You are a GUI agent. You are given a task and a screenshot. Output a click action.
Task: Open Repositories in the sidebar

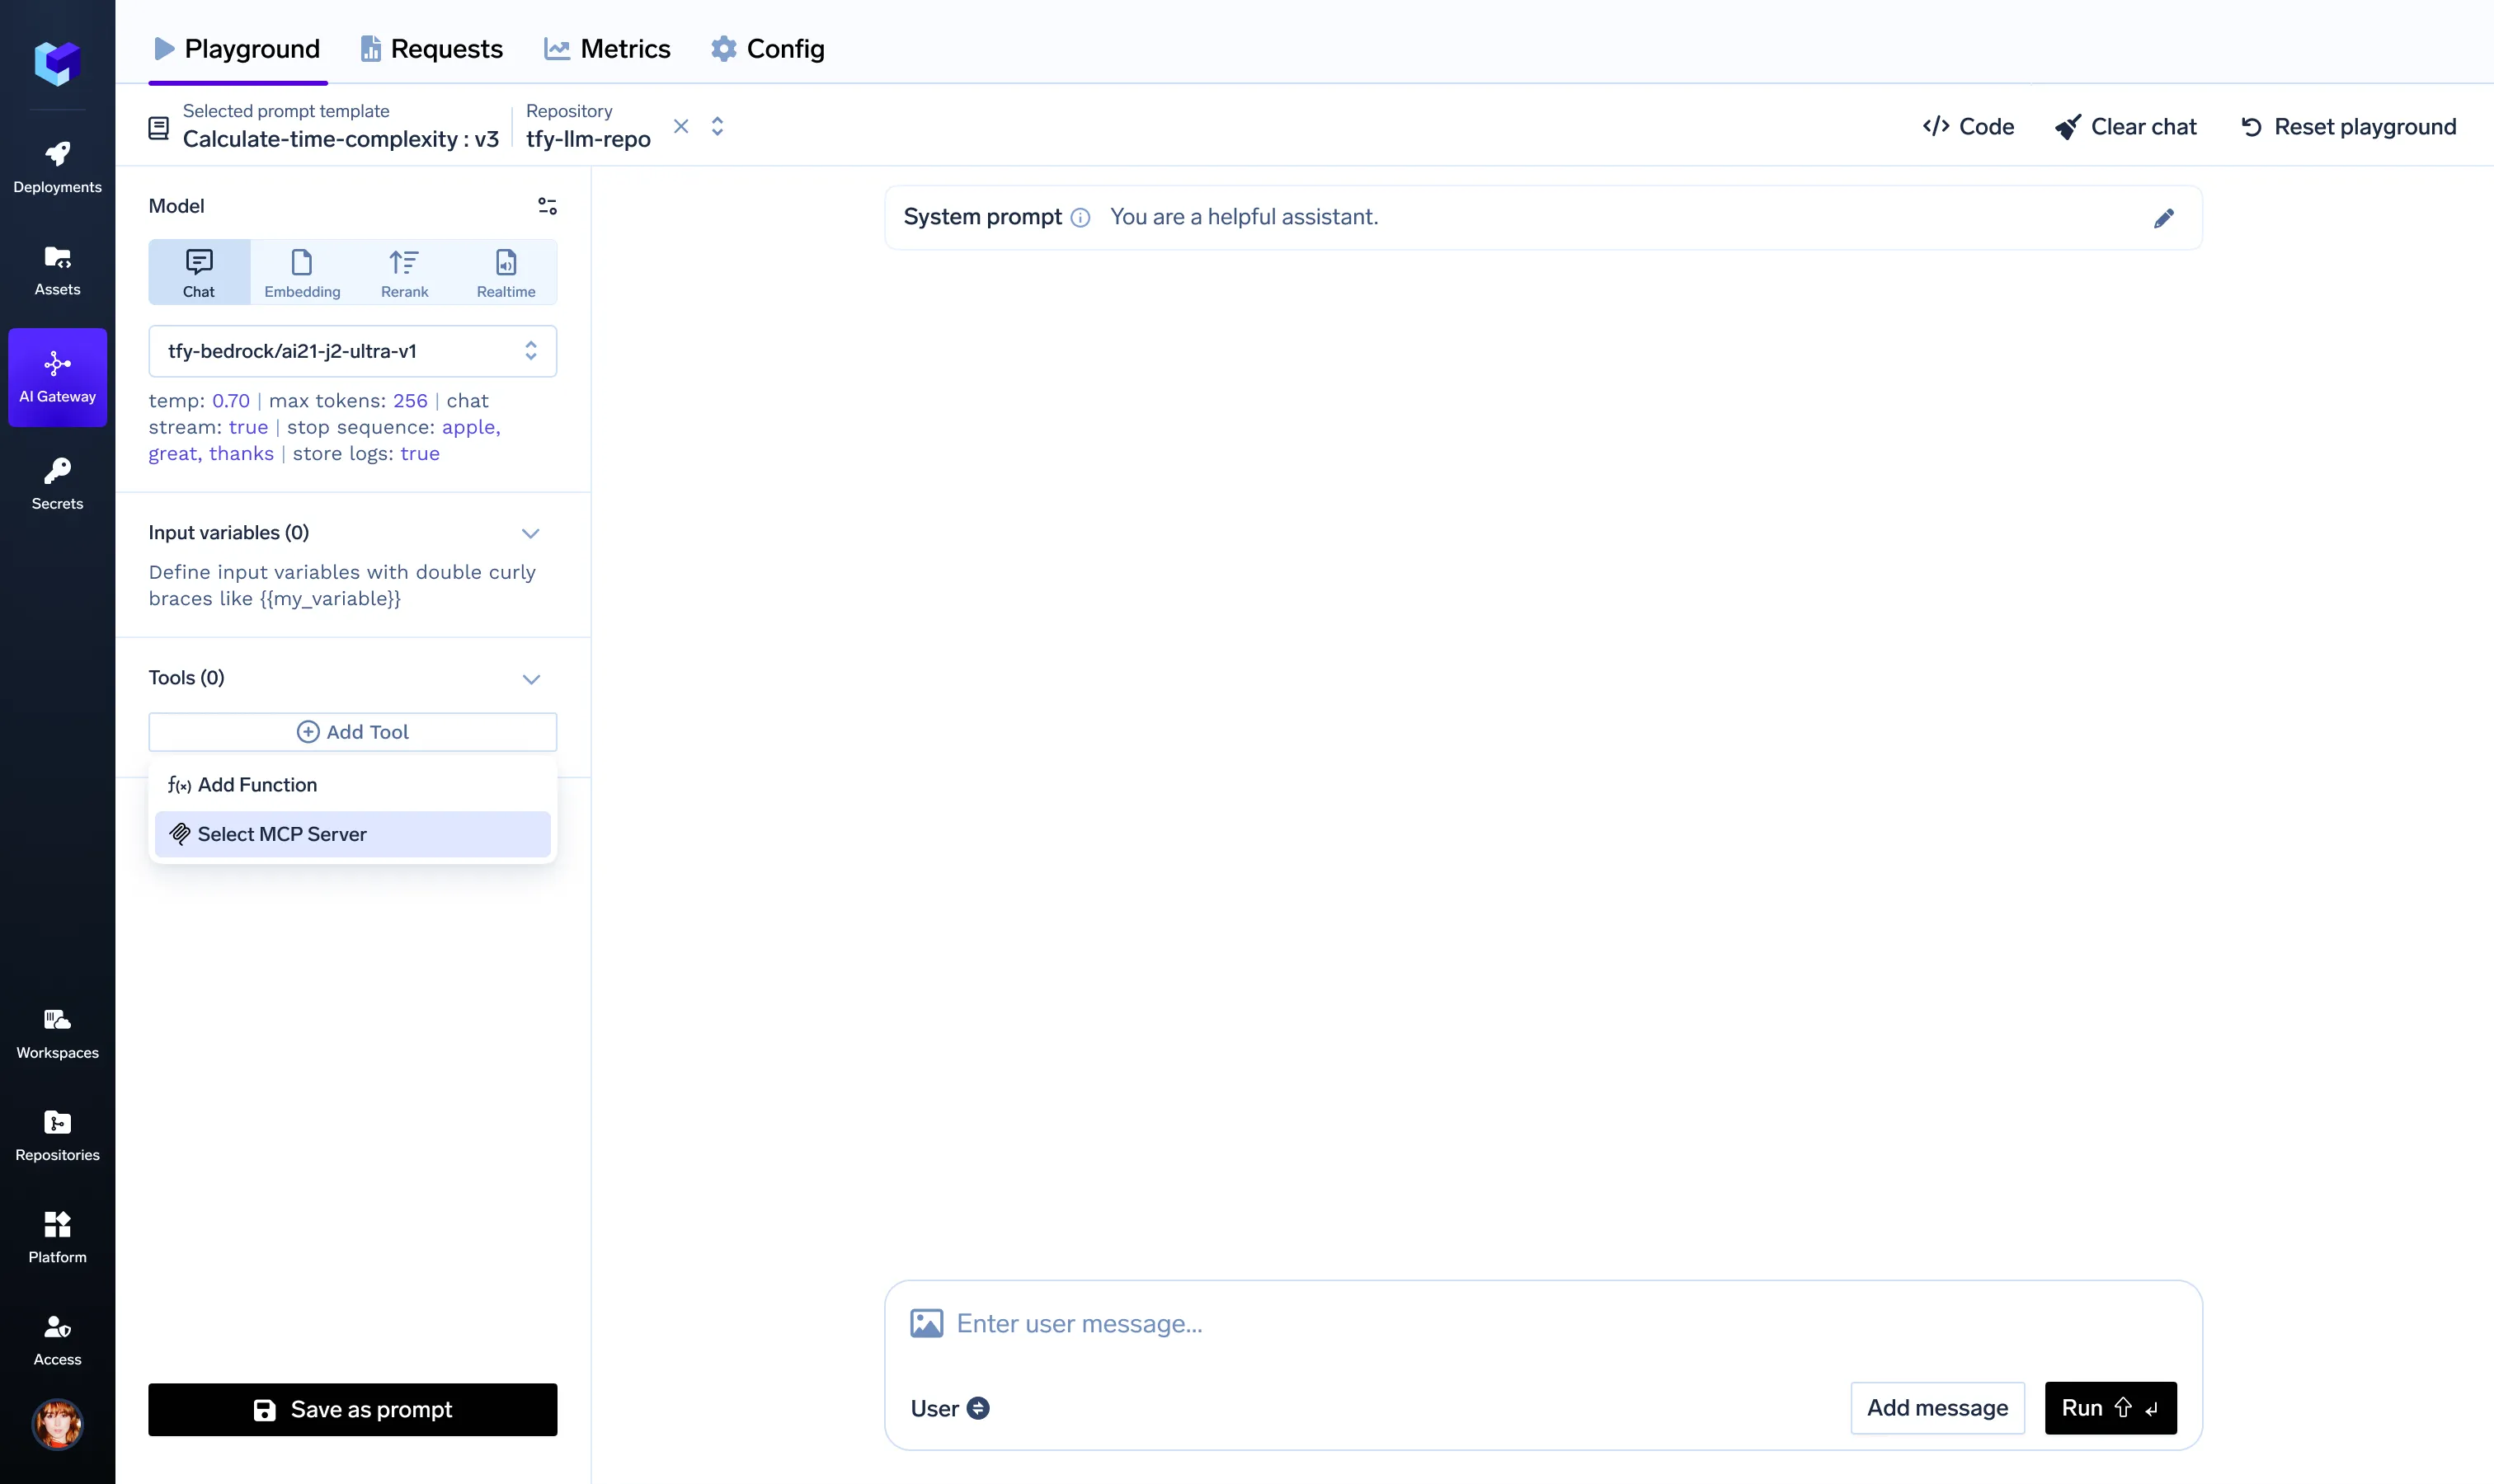click(57, 1135)
